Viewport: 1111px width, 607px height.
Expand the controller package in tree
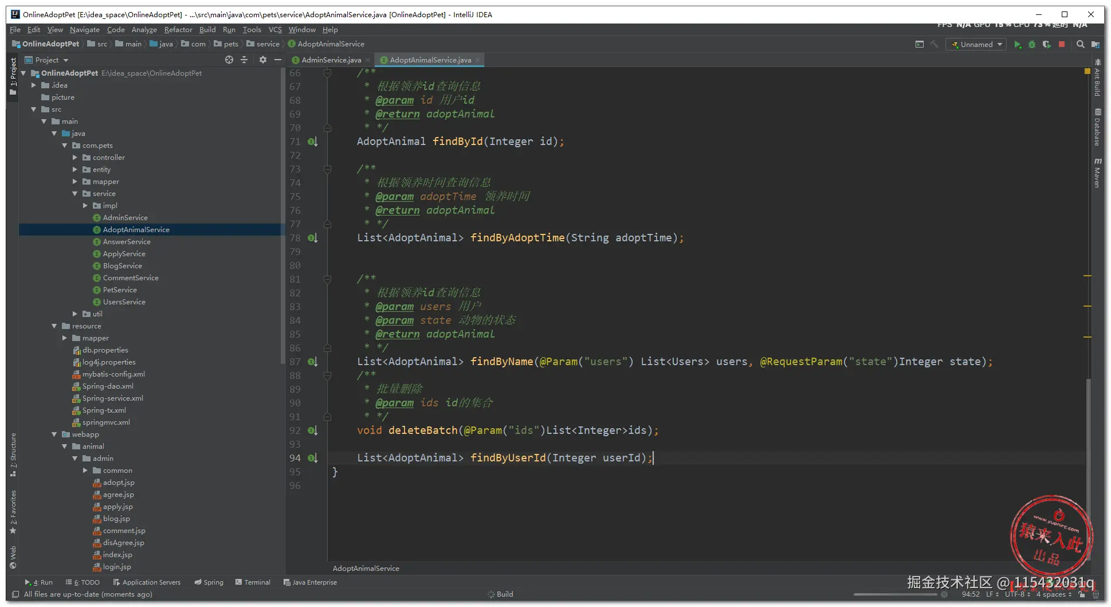[x=75, y=158]
